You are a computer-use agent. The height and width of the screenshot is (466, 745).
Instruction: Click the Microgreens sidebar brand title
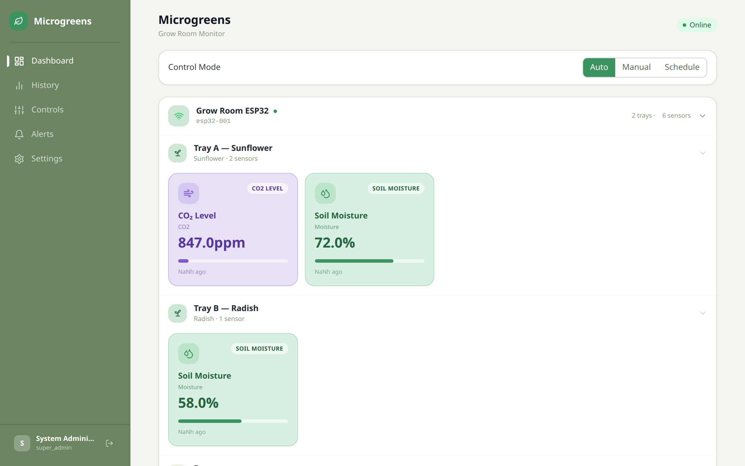click(63, 21)
